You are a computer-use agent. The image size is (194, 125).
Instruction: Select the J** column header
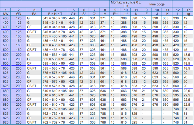pyautogui.click(x=125, y=14)
